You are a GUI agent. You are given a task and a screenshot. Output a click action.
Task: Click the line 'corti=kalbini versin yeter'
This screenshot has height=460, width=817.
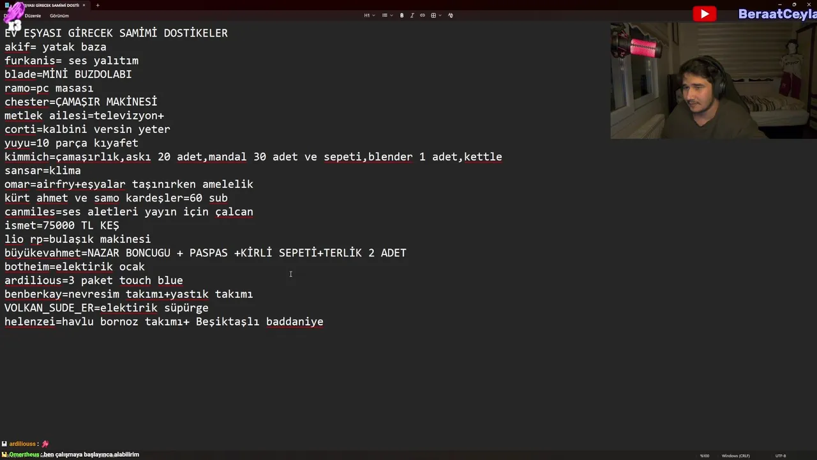(87, 130)
